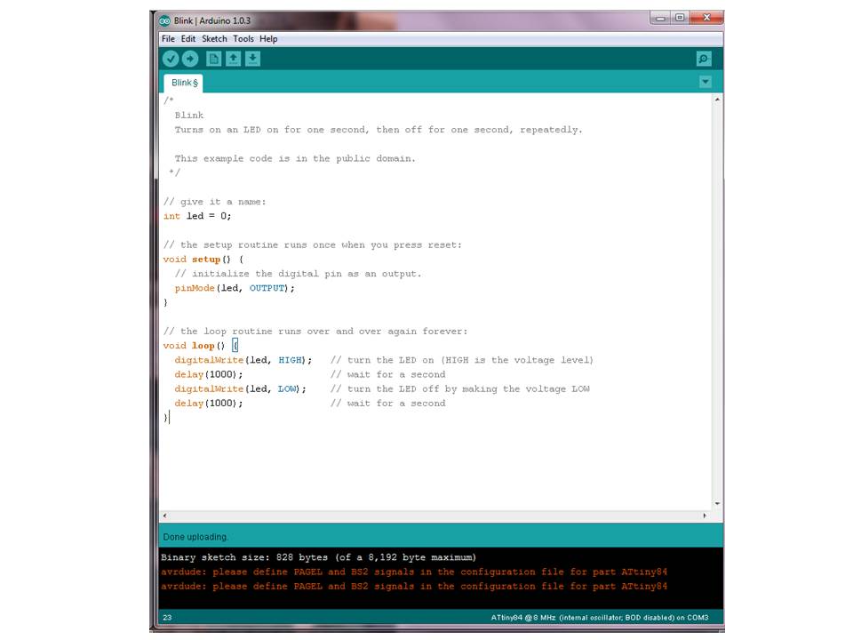Open the Serial Monitor
853x640 pixels.
[x=703, y=58]
